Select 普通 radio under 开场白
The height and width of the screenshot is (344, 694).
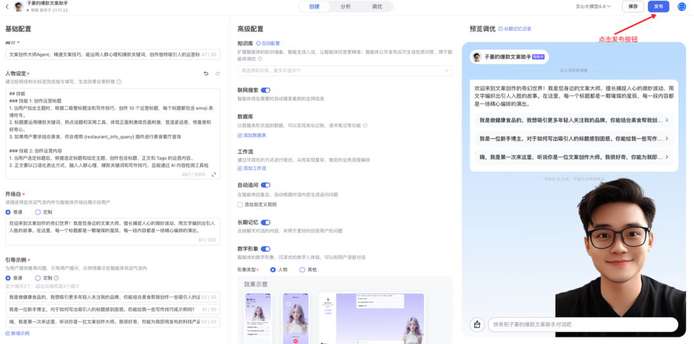click(x=8, y=212)
